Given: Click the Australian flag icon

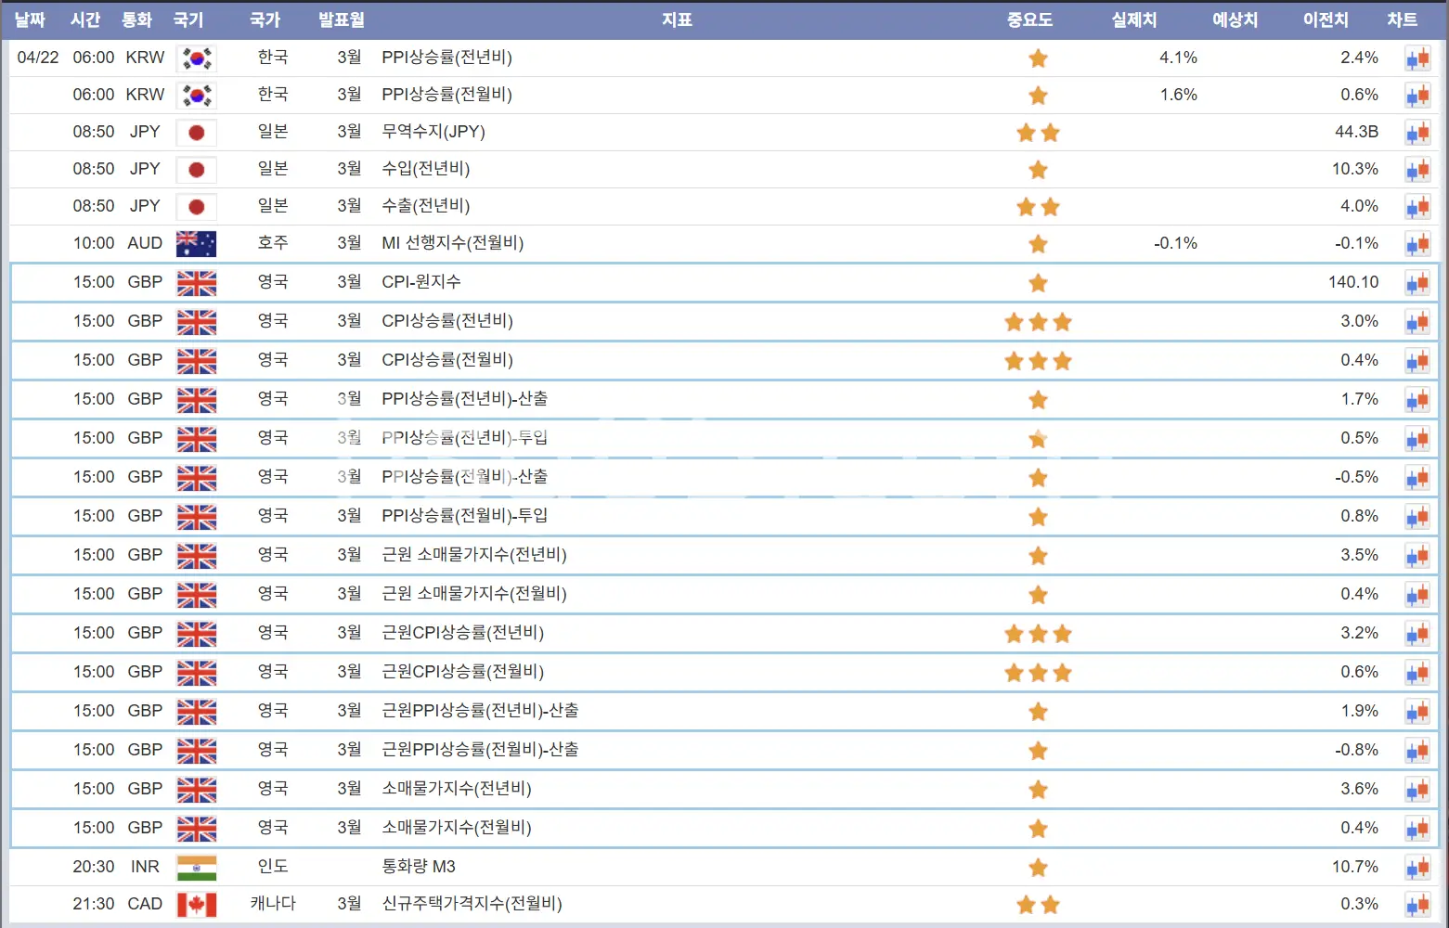Looking at the screenshot, I should click(x=196, y=244).
